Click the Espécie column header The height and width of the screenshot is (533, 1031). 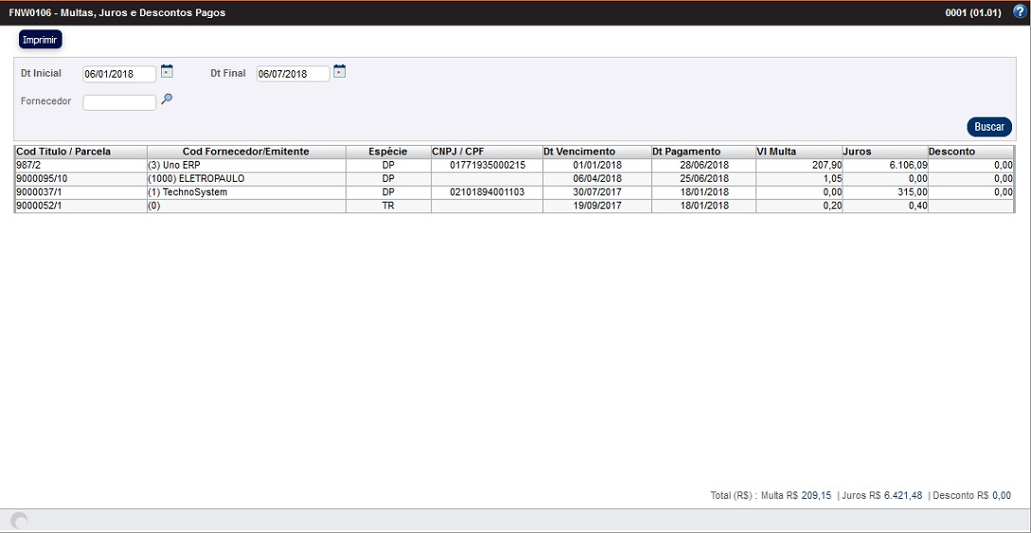click(x=387, y=151)
